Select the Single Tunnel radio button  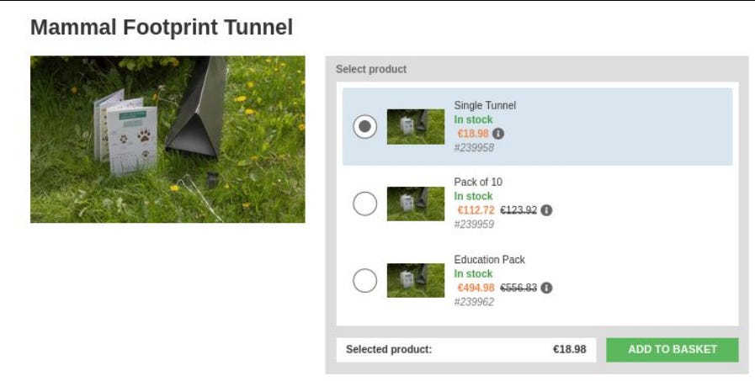(364, 127)
